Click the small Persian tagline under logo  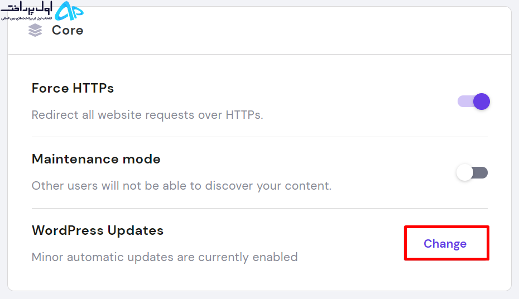26,18
